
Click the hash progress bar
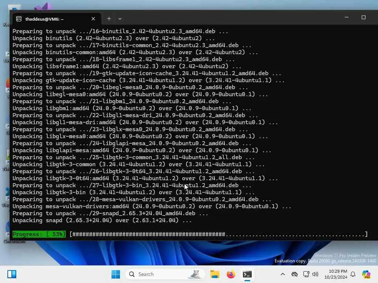click(x=219, y=234)
